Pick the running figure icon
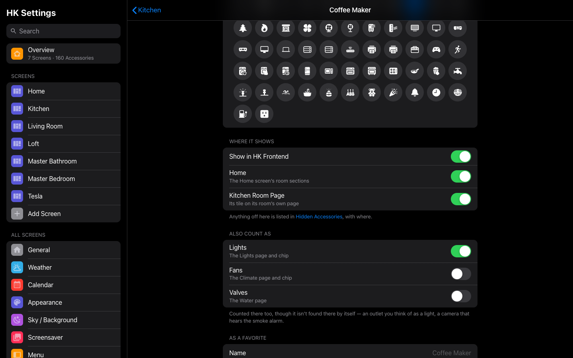The width and height of the screenshot is (573, 358). tap(458, 49)
